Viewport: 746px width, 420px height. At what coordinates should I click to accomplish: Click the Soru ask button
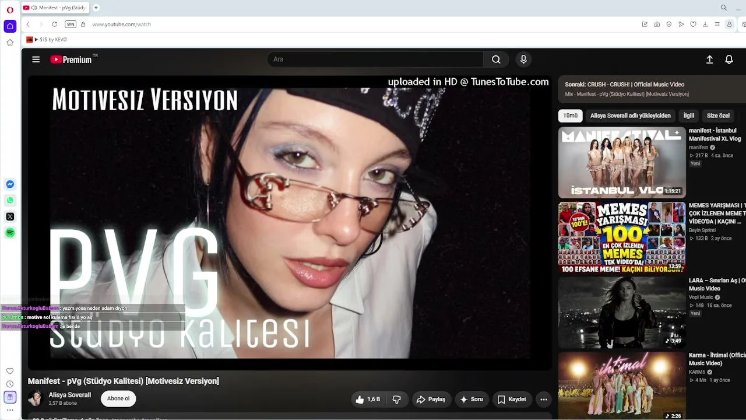point(471,400)
